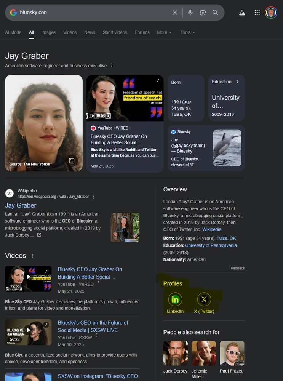This screenshot has width=283, height=381.
Task: Open Google Lens image search icon
Action: (x=203, y=13)
